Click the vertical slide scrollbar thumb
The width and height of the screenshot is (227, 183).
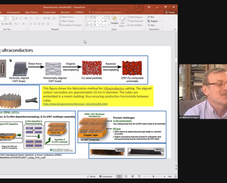pyautogui.click(x=176, y=60)
